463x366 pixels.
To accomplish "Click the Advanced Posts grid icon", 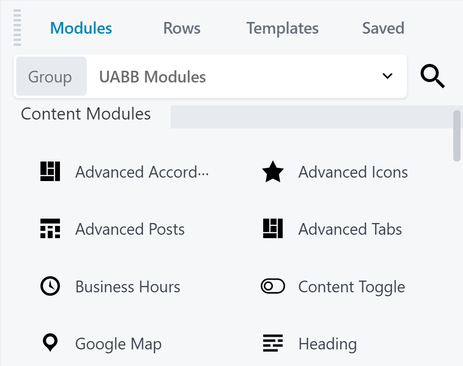I will (50, 229).
